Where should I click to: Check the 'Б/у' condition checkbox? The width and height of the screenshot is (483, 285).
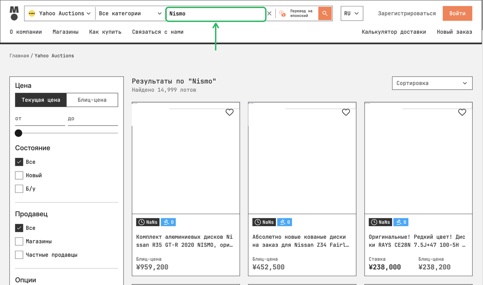click(x=19, y=188)
